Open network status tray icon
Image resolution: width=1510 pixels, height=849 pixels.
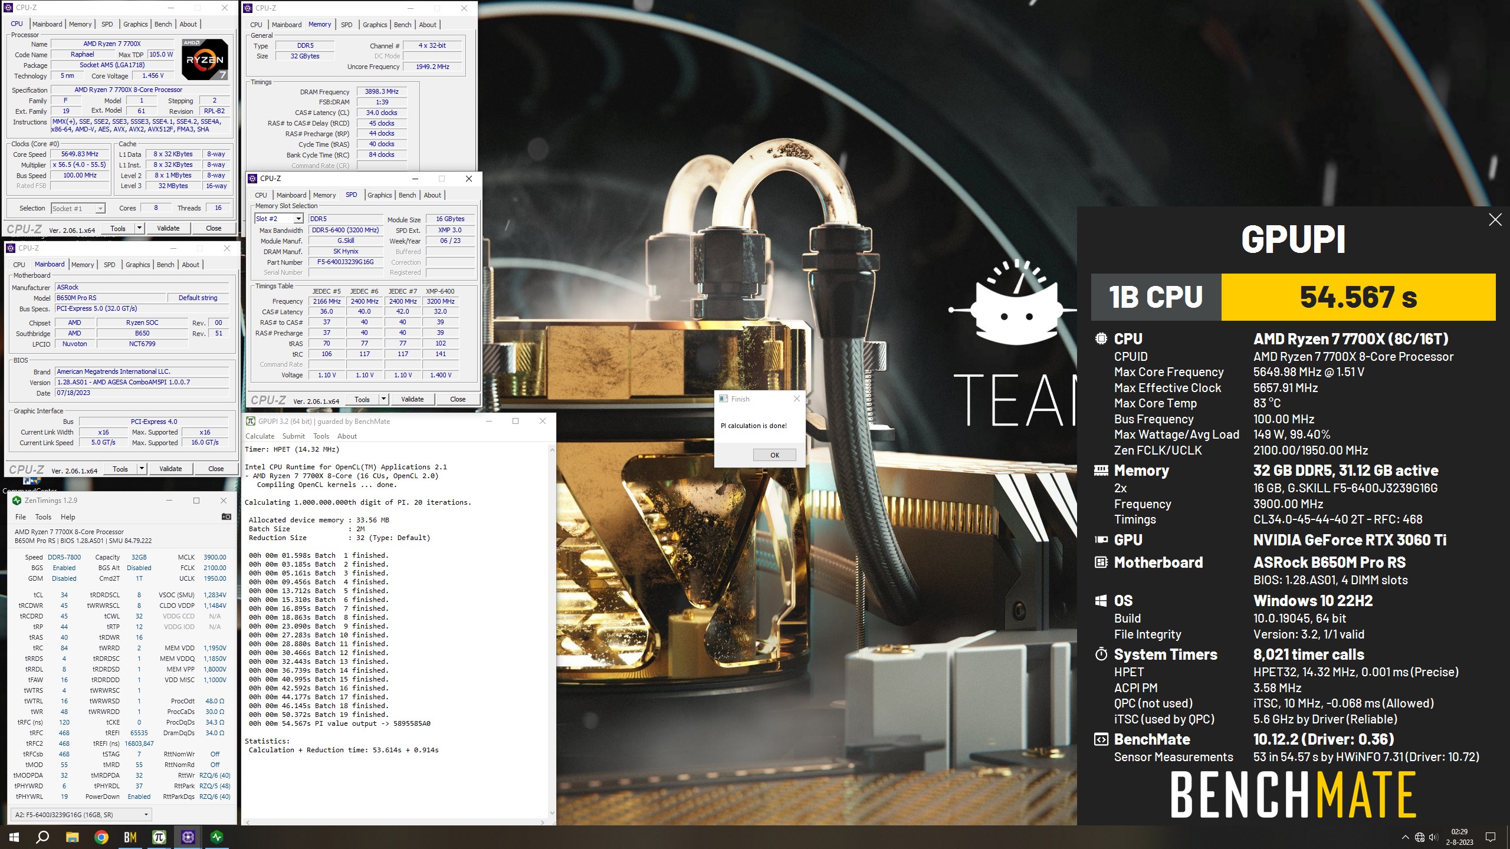(x=1420, y=837)
